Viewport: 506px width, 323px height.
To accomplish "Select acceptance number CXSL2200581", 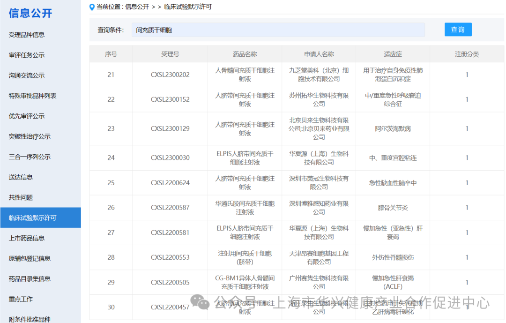I will (x=170, y=233).
